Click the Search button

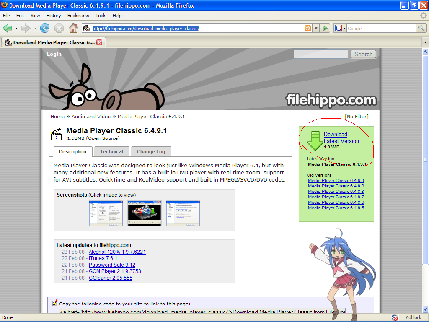click(x=363, y=54)
